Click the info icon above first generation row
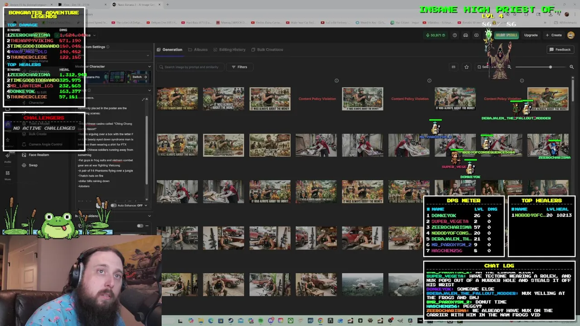Viewport: 580px width, 326px height. pos(336,81)
